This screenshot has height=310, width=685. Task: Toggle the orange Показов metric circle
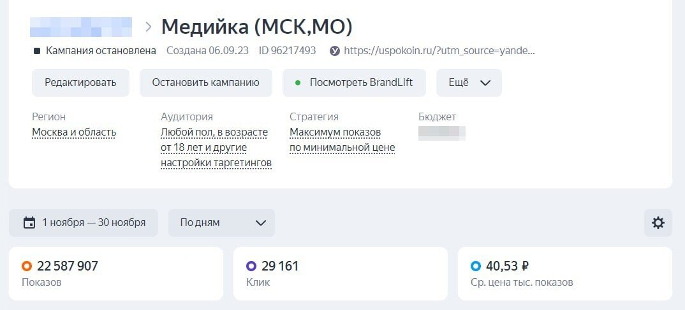(x=27, y=266)
